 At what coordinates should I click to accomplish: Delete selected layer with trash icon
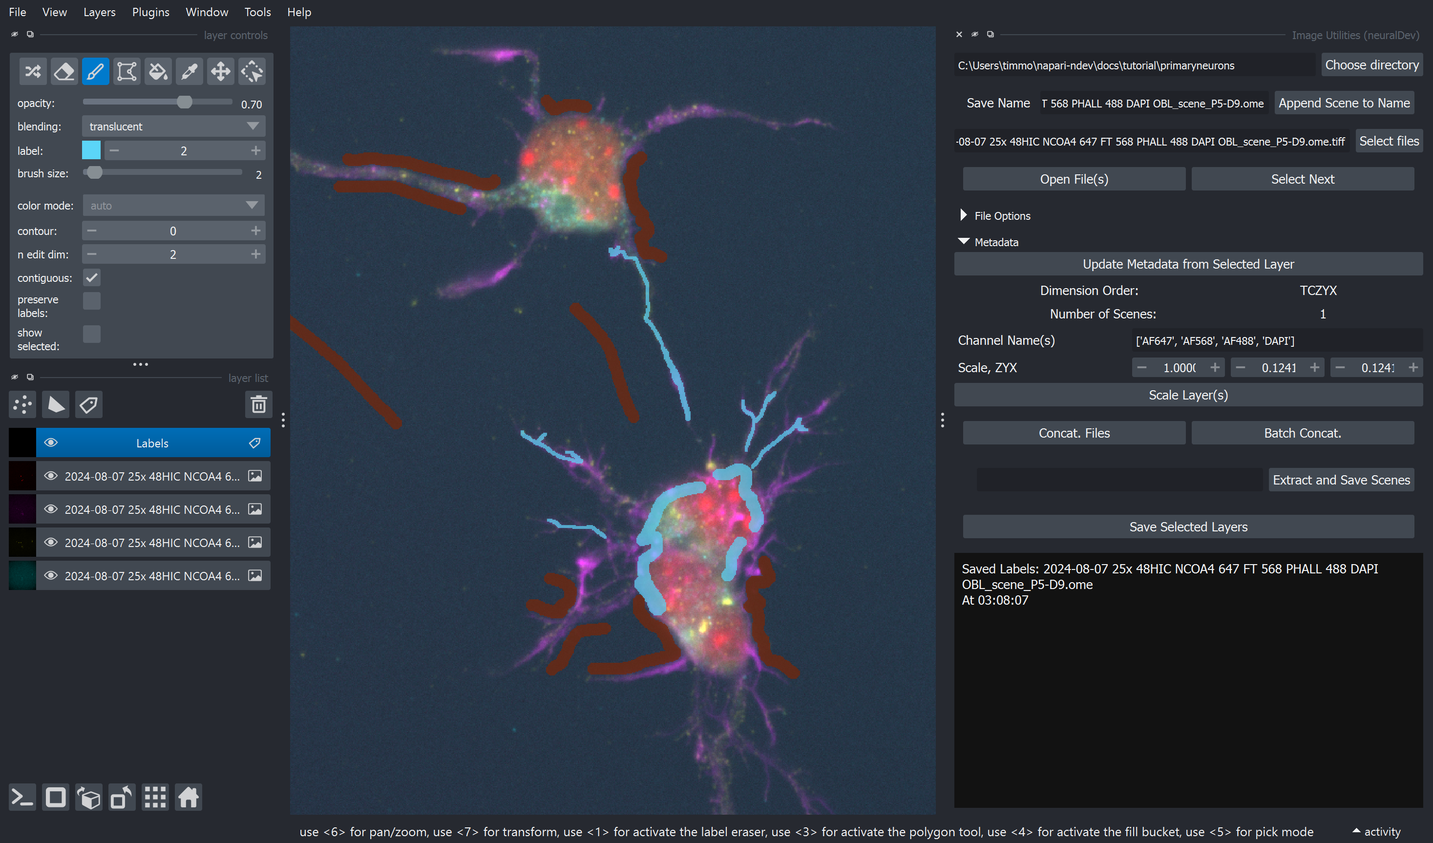pyautogui.click(x=259, y=404)
